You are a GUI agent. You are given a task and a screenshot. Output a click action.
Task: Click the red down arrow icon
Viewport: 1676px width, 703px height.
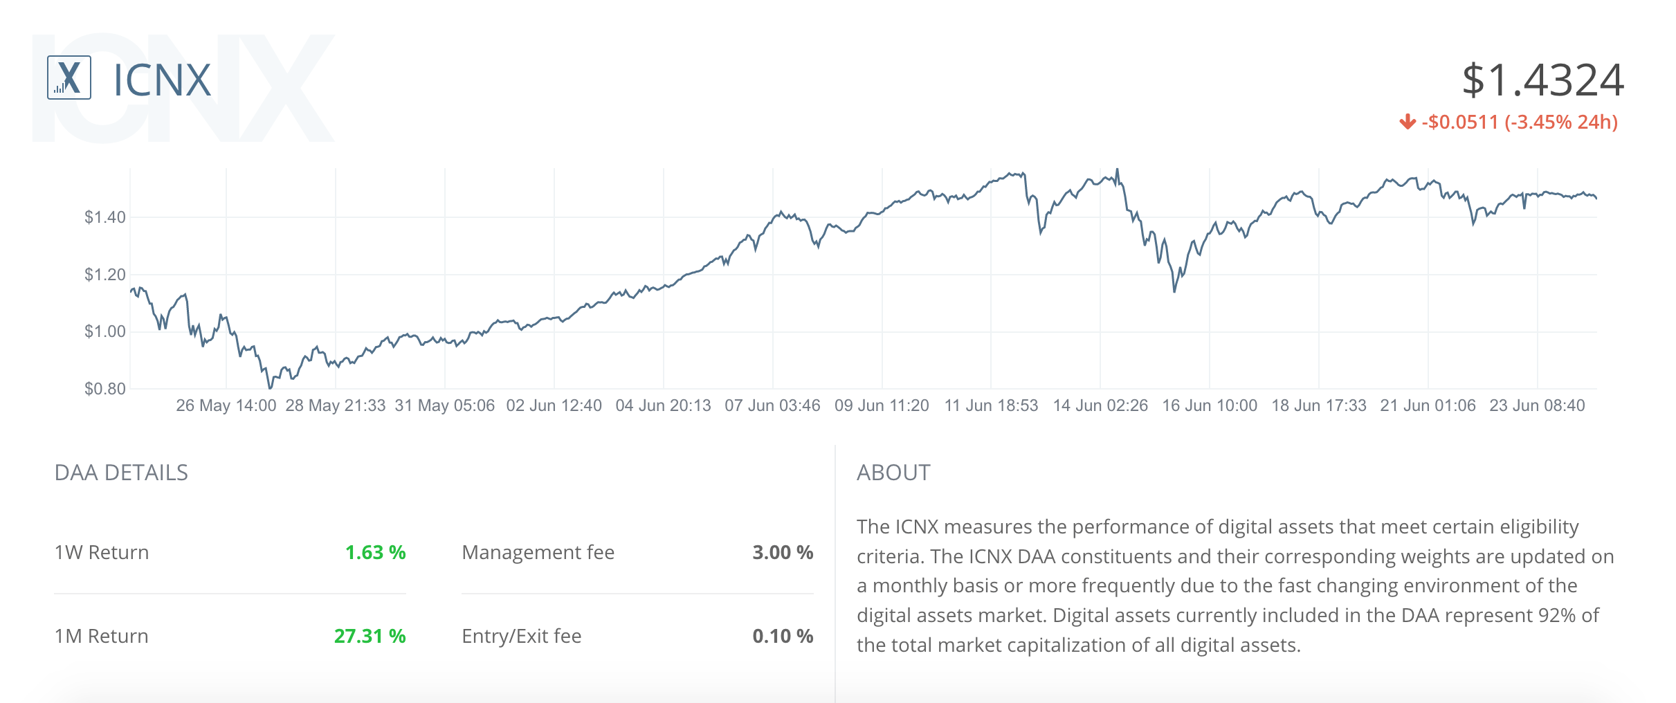coord(1407,122)
